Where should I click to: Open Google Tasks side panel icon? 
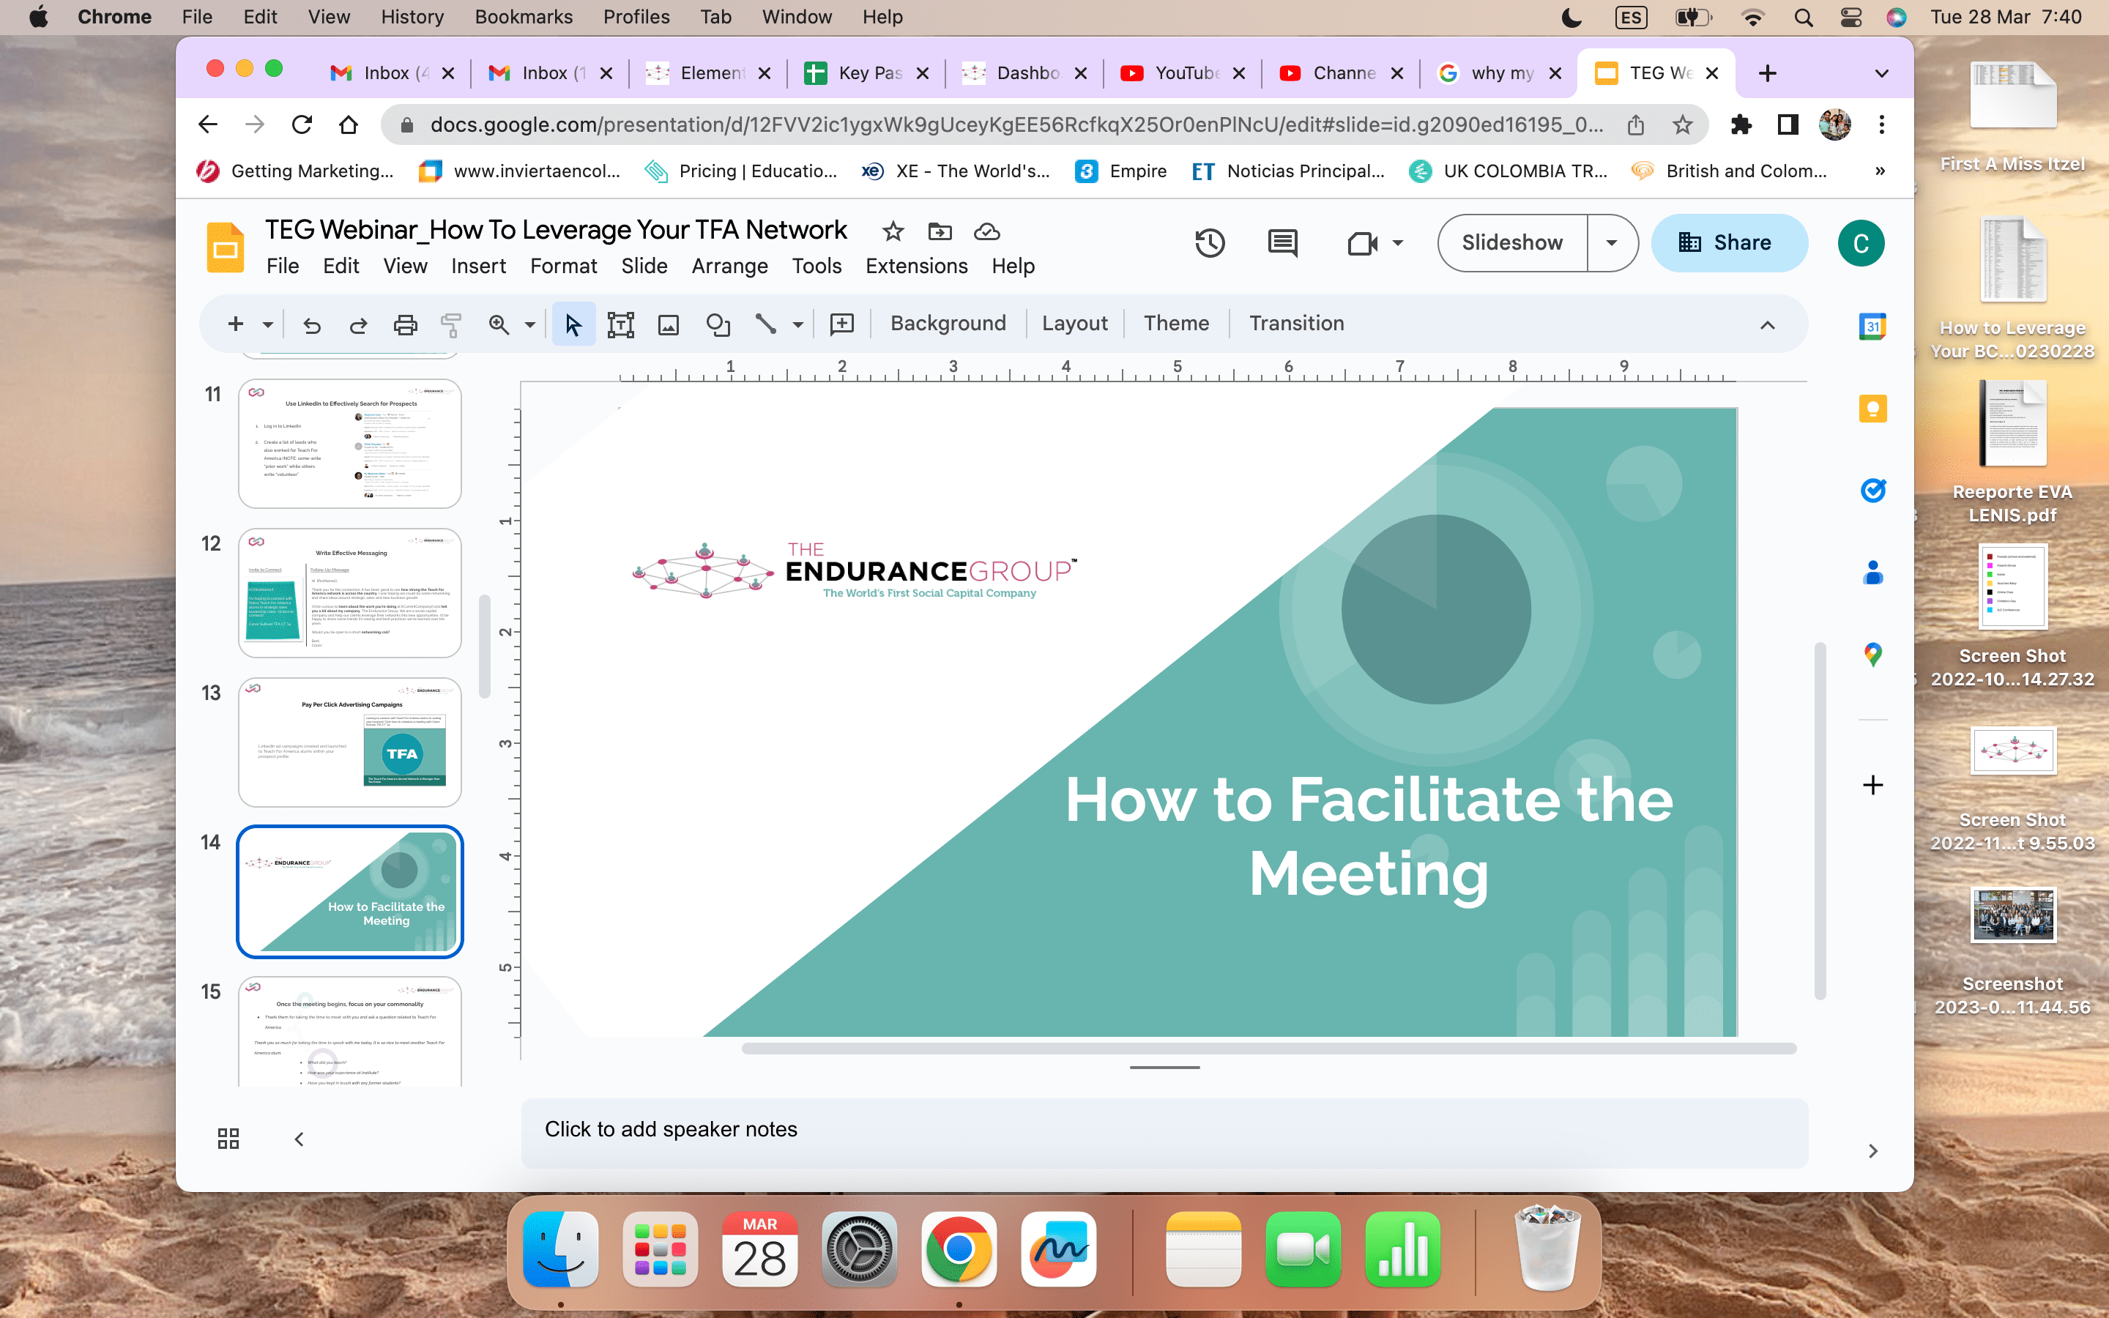[x=1872, y=491]
